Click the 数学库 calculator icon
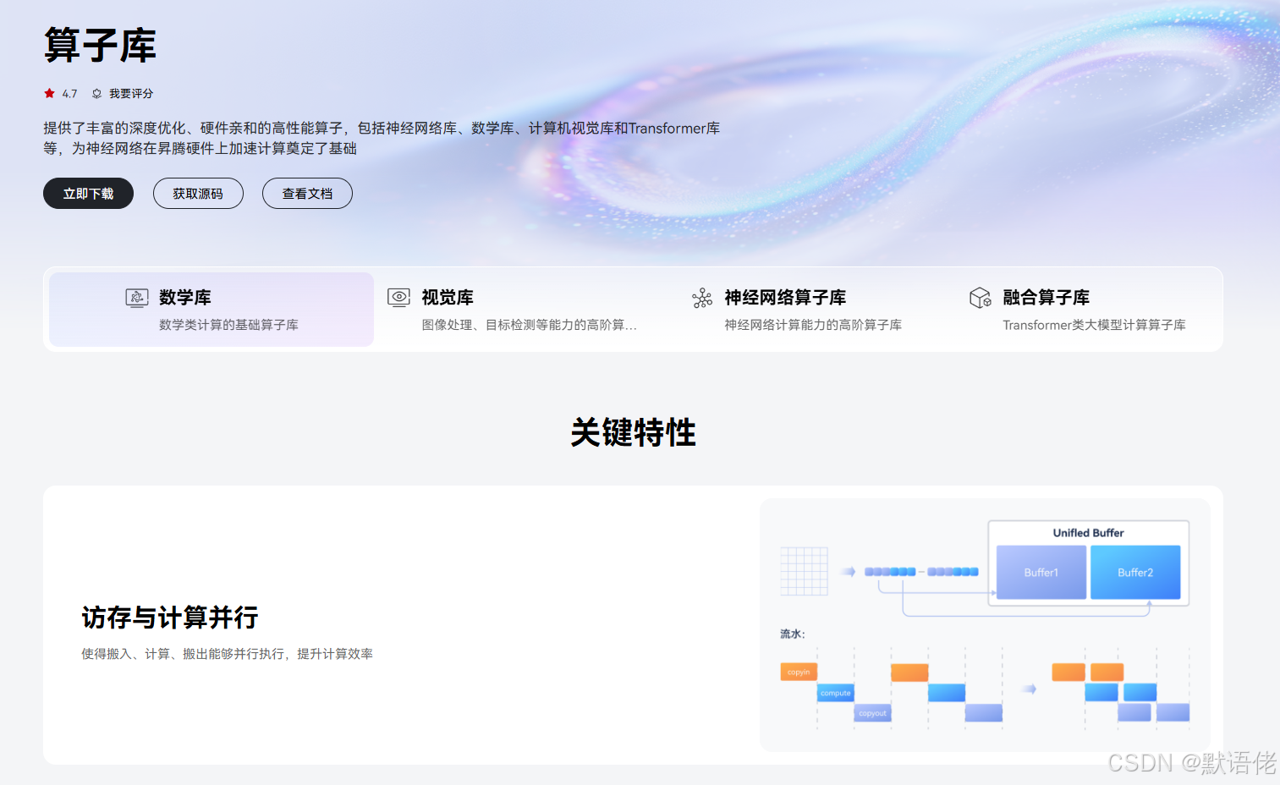 coord(137,298)
